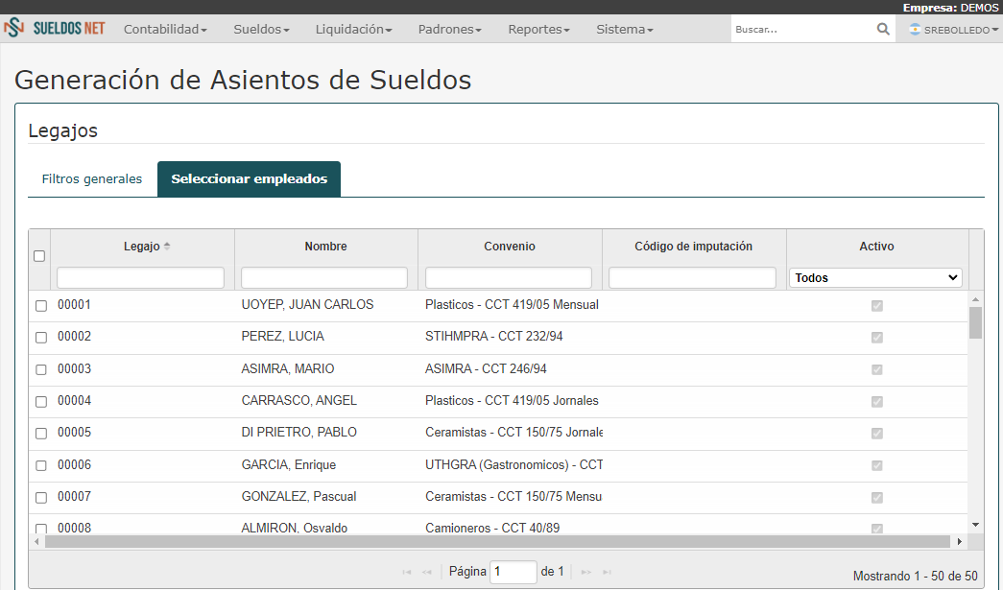
Task: Click legajo number 00004
Action: point(74,401)
